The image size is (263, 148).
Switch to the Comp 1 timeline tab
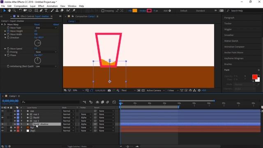pos(13,96)
